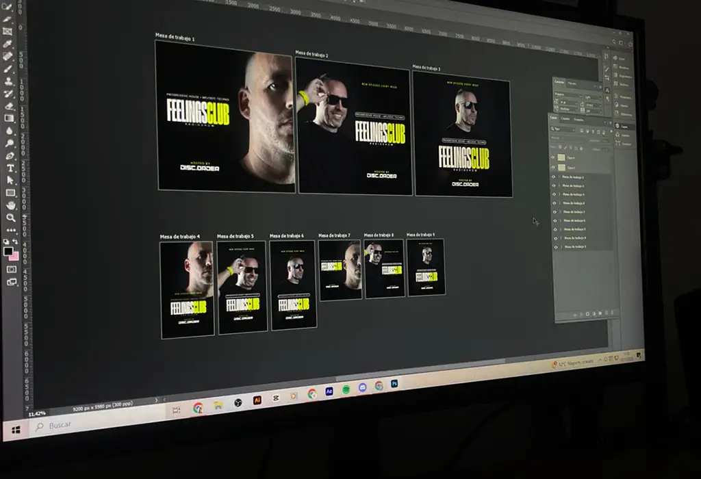Select the Eraser tool
This screenshot has height=479, width=701.
(x=10, y=106)
